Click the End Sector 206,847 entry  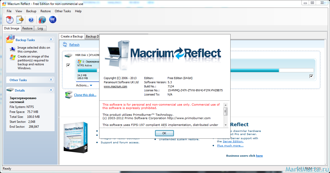point(24,127)
